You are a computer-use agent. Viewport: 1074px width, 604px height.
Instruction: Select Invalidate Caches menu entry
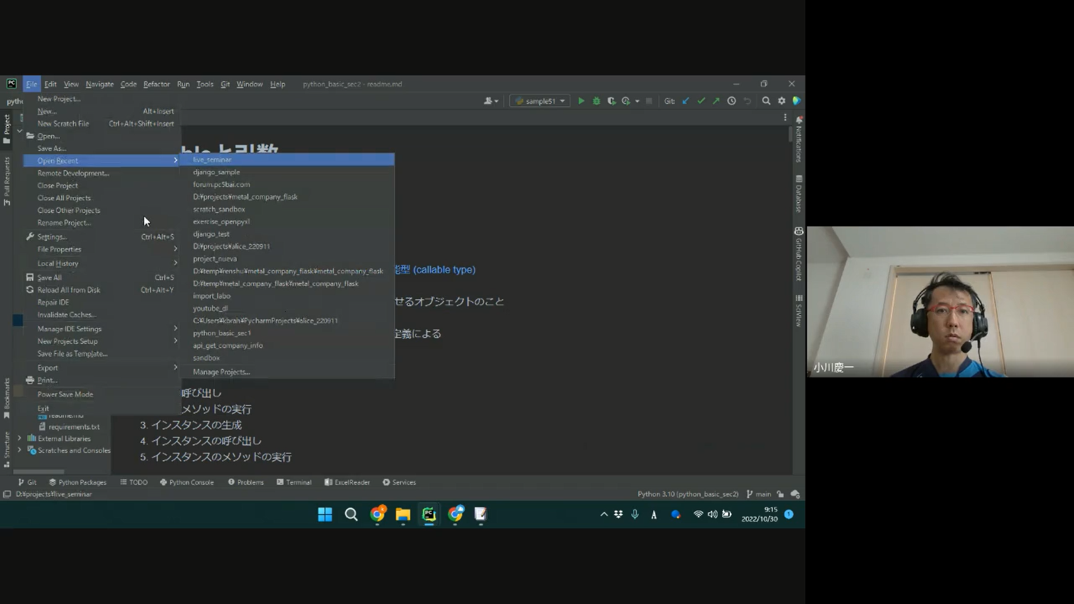click(67, 315)
